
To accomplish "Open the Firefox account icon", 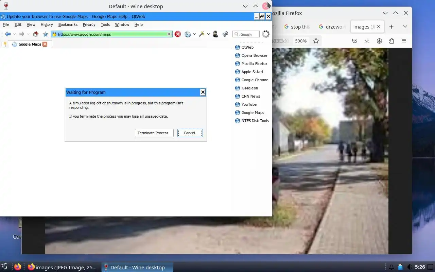I will pyautogui.click(x=379, y=41).
